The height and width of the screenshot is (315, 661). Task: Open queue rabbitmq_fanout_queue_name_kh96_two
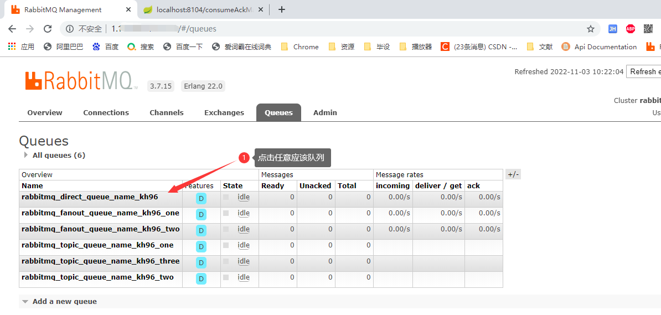(x=100, y=229)
